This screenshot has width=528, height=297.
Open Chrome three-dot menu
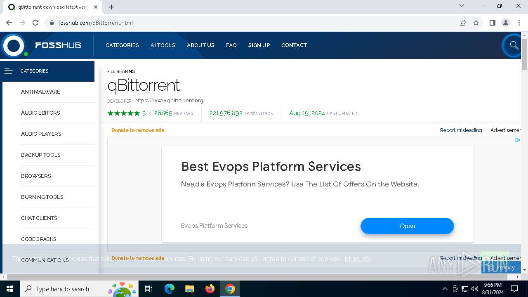click(519, 23)
